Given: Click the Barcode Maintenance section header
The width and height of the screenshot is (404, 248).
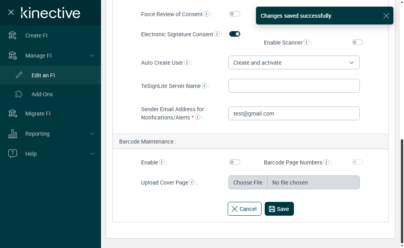Looking at the screenshot, I should 251,142.
